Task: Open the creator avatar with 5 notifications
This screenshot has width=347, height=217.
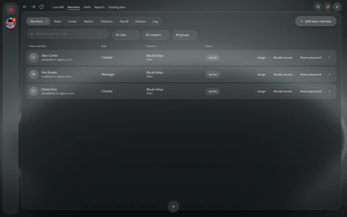Action: (x=11, y=23)
